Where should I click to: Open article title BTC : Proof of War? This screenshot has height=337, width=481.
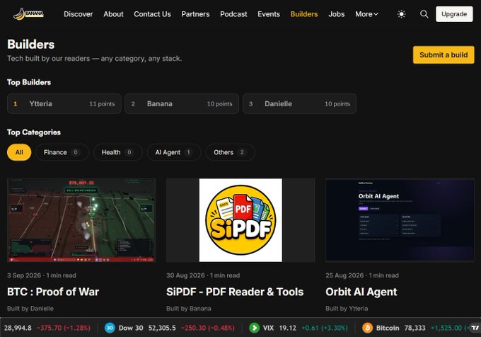pyautogui.click(x=53, y=292)
